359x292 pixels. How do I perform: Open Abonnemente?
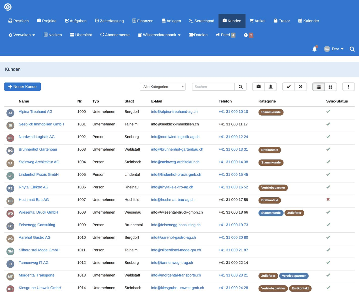click(x=115, y=35)
